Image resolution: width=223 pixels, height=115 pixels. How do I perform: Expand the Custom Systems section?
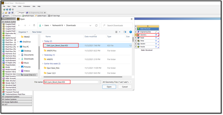tap(3, 99)
